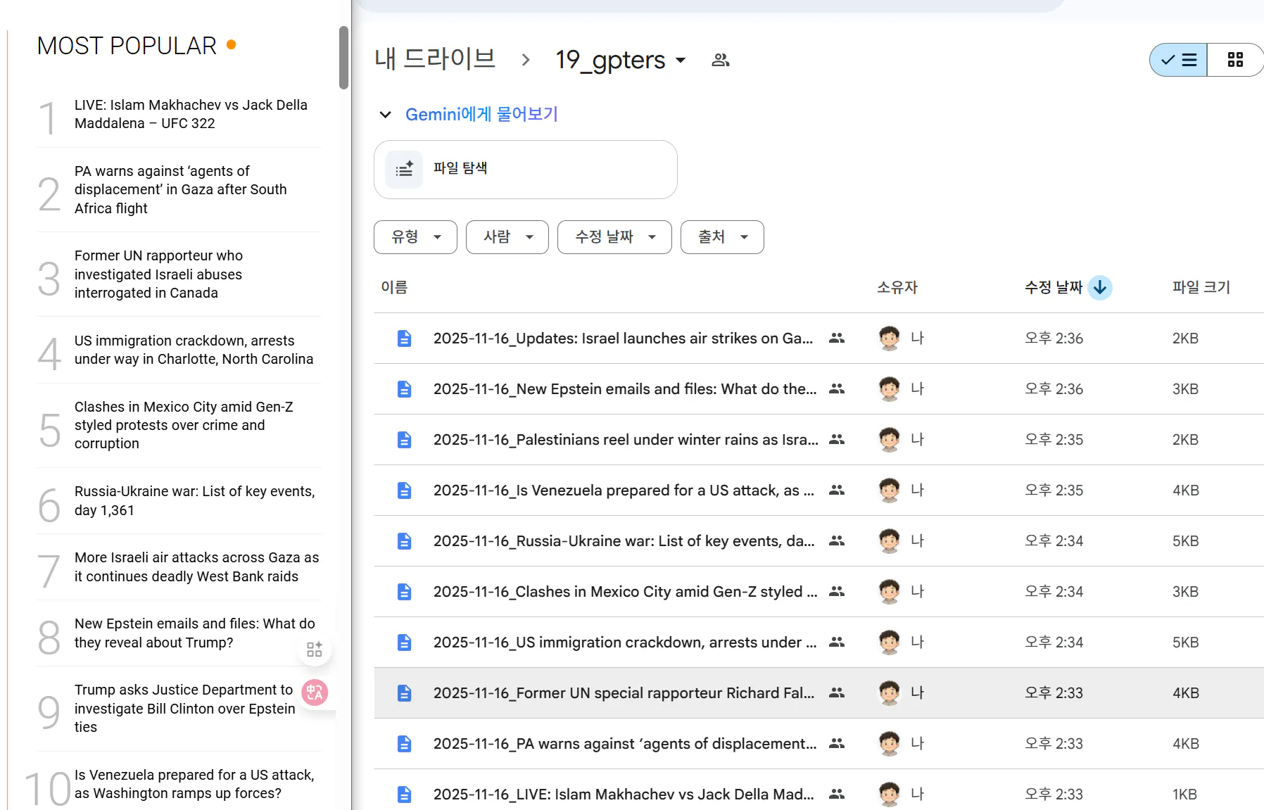Click the shared indicator beside the Epstein emails file
Image resolution: width=1264 pixels, height=810 pixels.
click(x=836, y=388)
